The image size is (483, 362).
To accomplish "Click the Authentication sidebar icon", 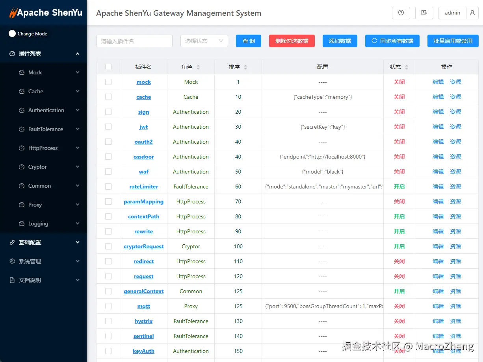I will pyautogui.click(x=22, y=110).
